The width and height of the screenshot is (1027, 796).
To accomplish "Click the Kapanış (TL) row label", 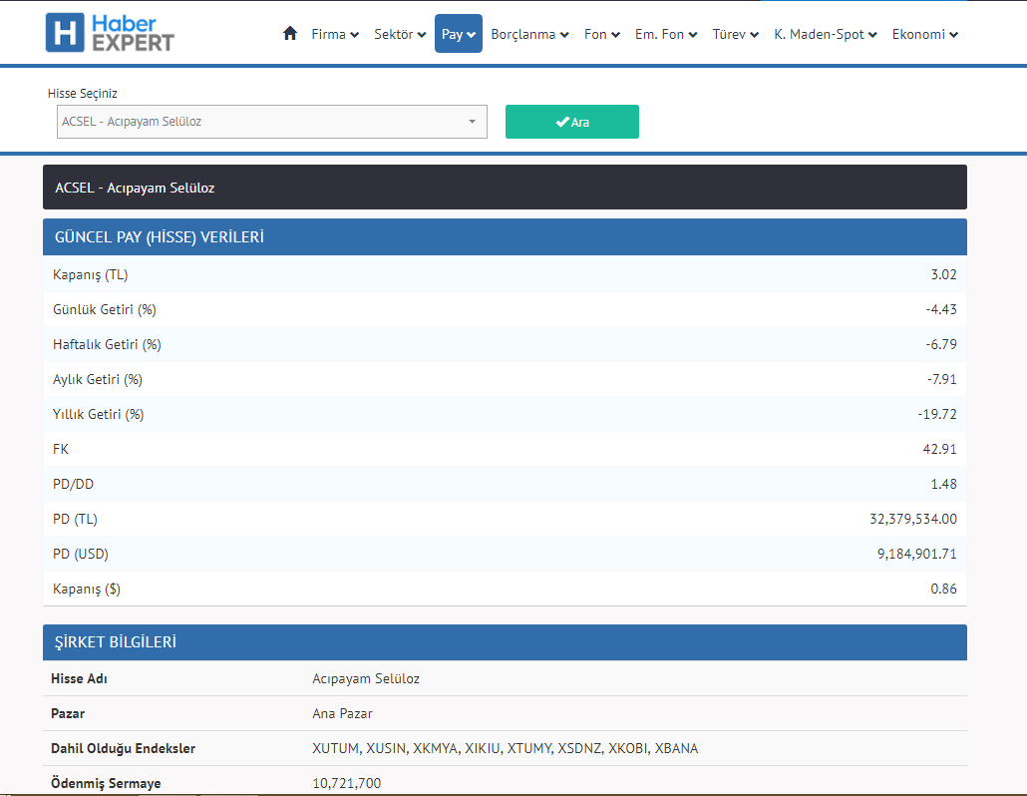I will pyautogui.click(x=91, y=274).
